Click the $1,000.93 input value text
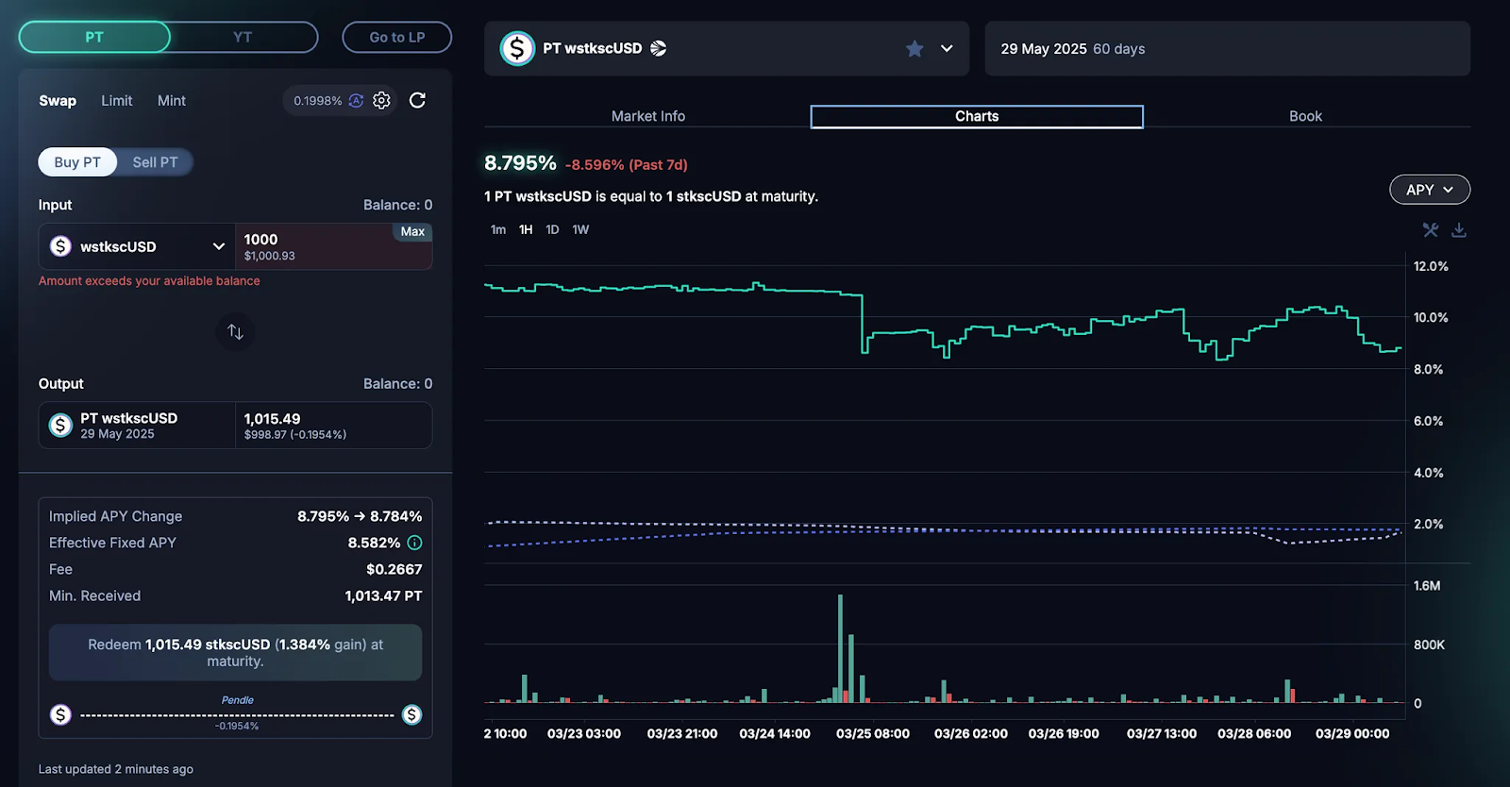This screenshot has height=787, width=1510. [270, 256]
